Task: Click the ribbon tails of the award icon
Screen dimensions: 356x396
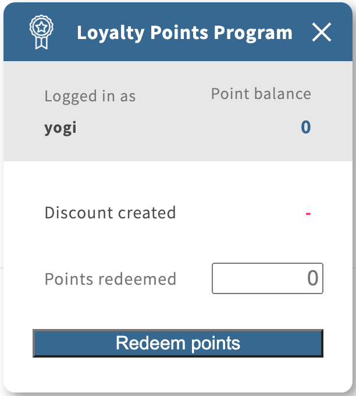Action: point(41,43)
